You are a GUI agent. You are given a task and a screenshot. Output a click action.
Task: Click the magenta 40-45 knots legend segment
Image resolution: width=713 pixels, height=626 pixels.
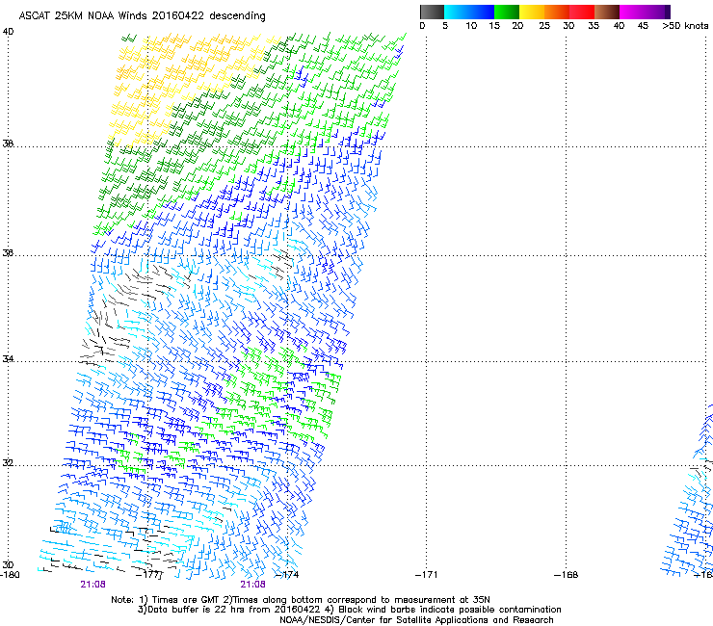(632, 12)
